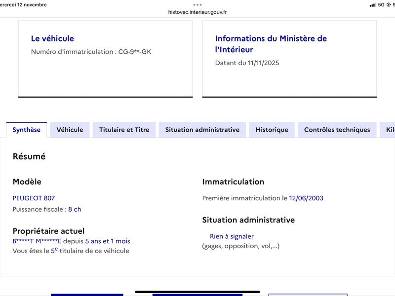Click the dark blue button at bottom left
The width and height of the screenshot is (395, 296).
point(87,295)
